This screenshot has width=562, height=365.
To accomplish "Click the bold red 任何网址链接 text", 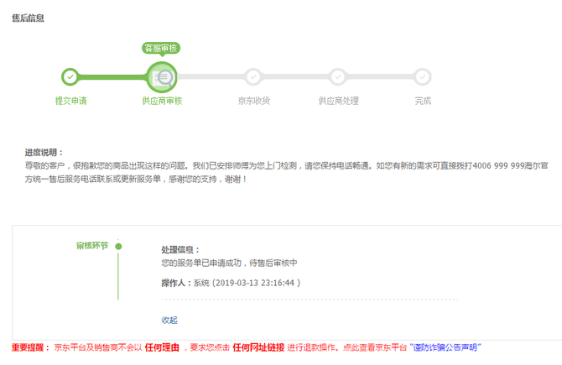I will [258, 347].
